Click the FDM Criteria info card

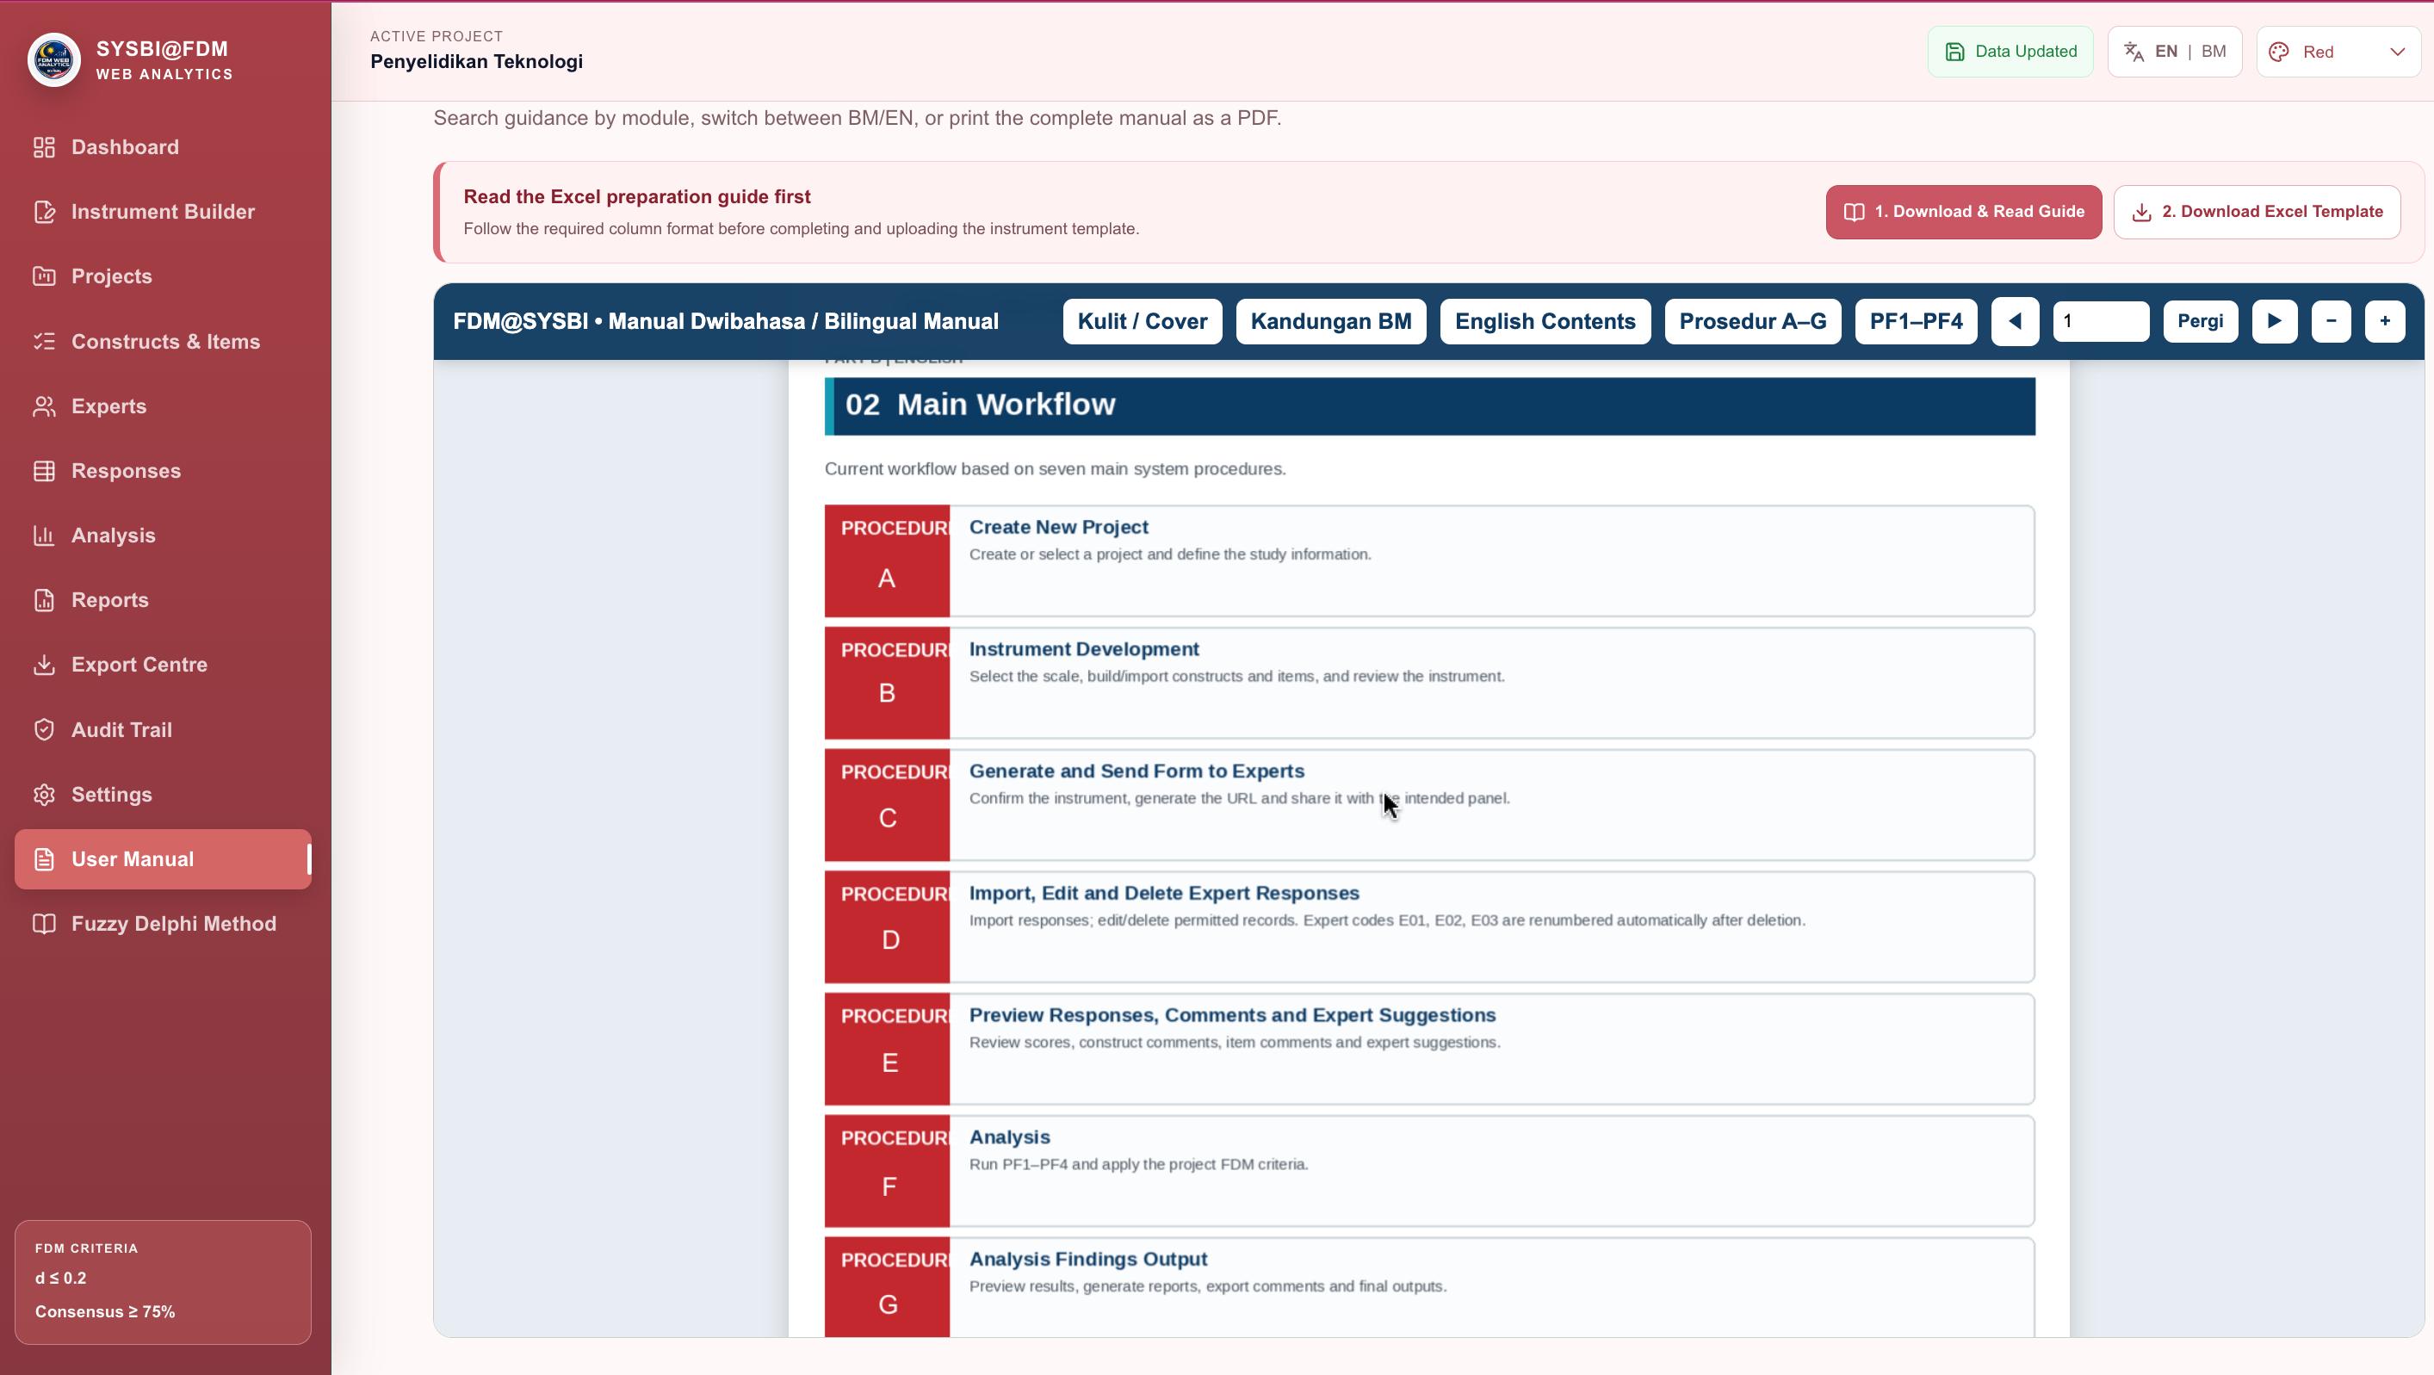click(163, 1281)
